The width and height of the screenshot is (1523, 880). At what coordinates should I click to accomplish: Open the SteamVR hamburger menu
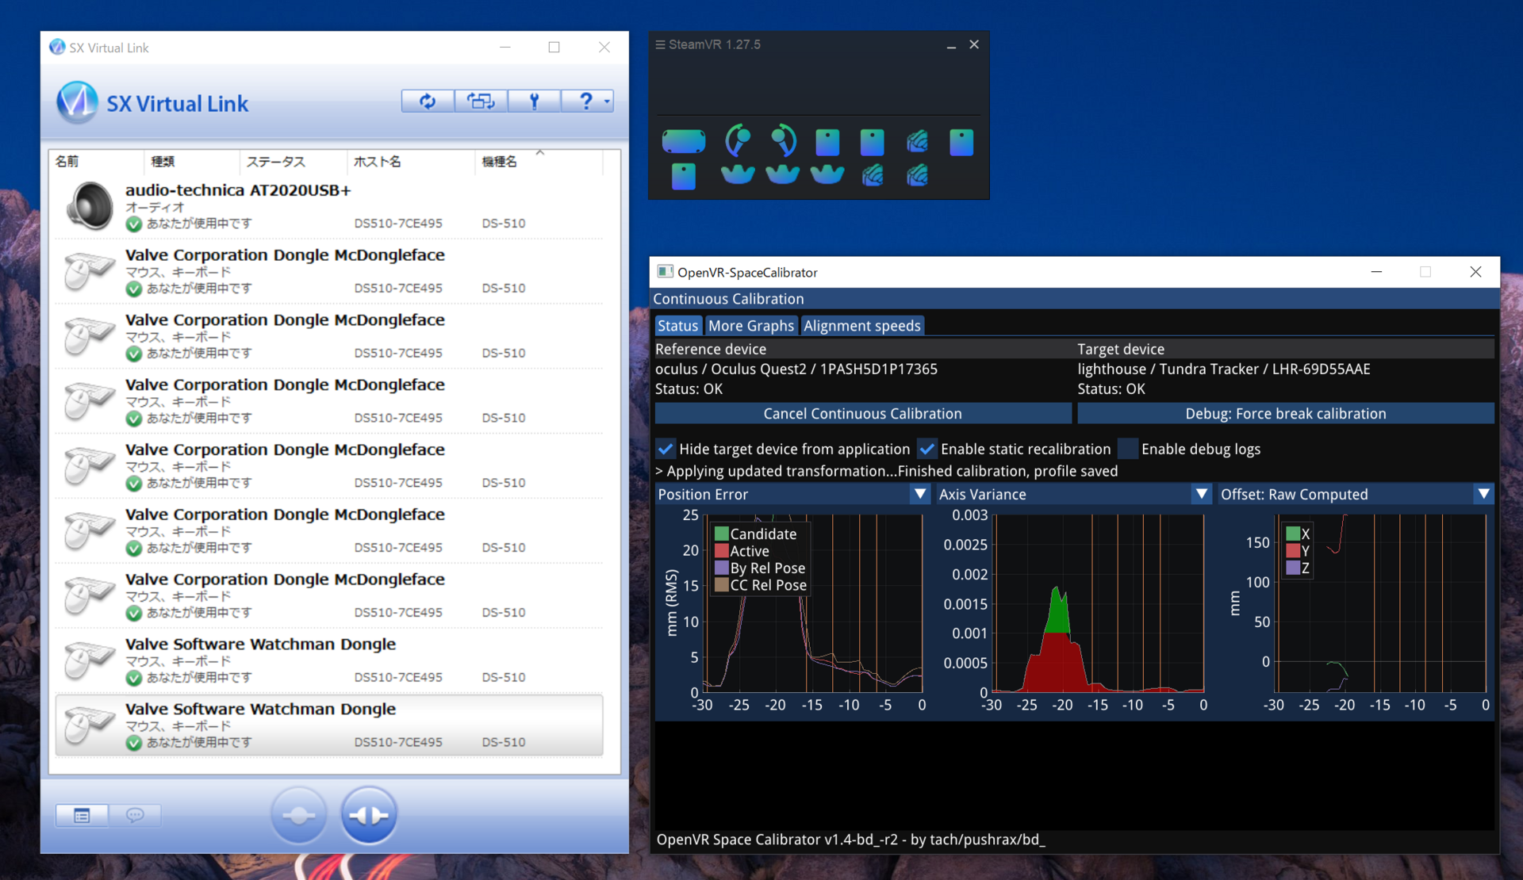(x=660, y=45)
